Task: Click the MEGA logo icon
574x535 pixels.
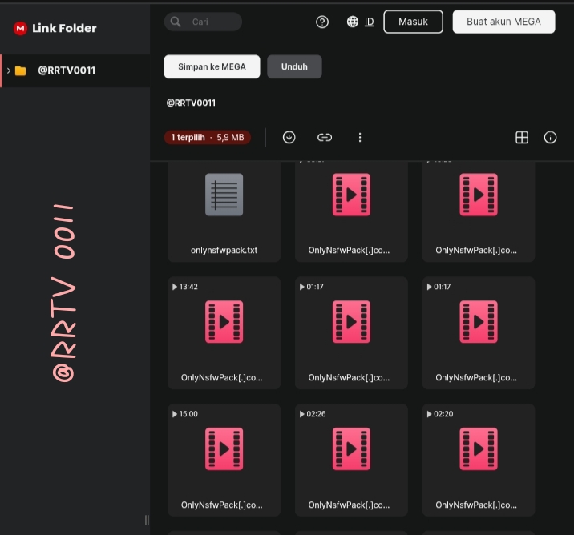Action: tap(20, 28)
